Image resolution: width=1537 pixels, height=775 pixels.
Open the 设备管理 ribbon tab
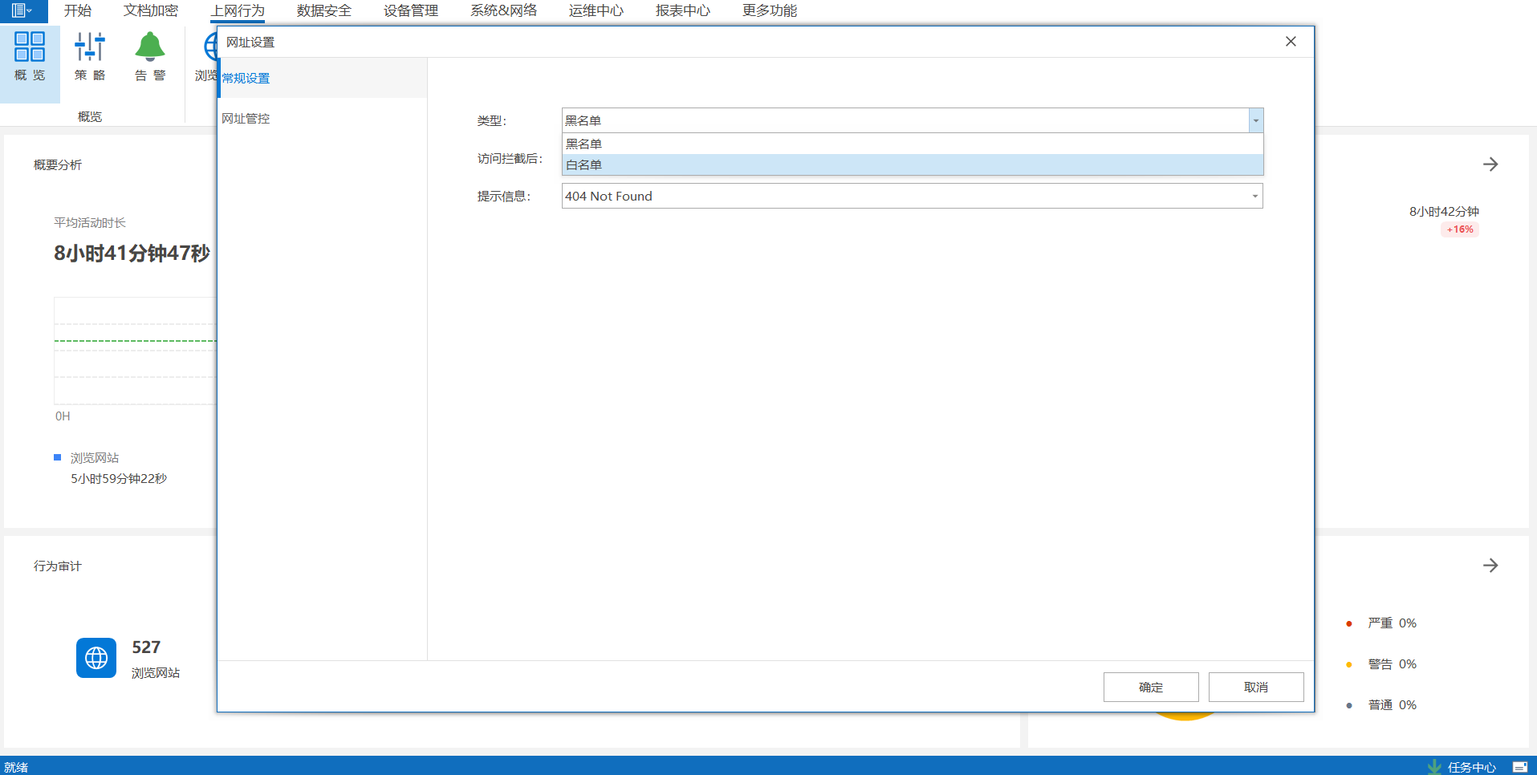pos(411,10)
